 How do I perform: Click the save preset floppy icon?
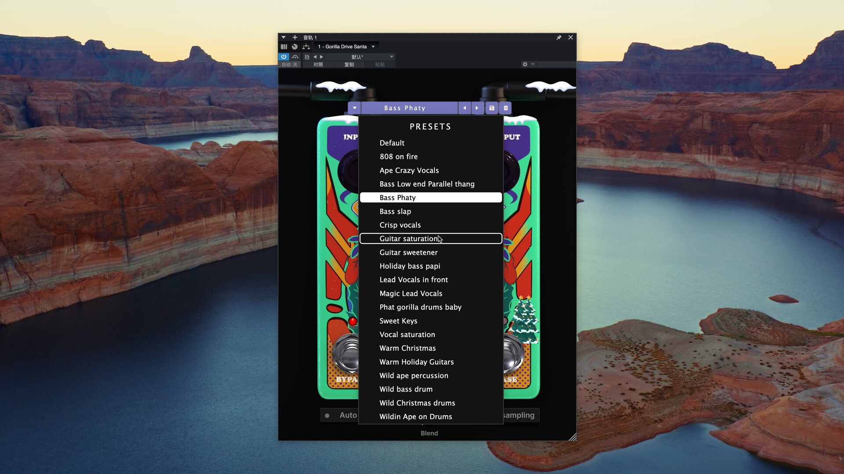(491, 108)
